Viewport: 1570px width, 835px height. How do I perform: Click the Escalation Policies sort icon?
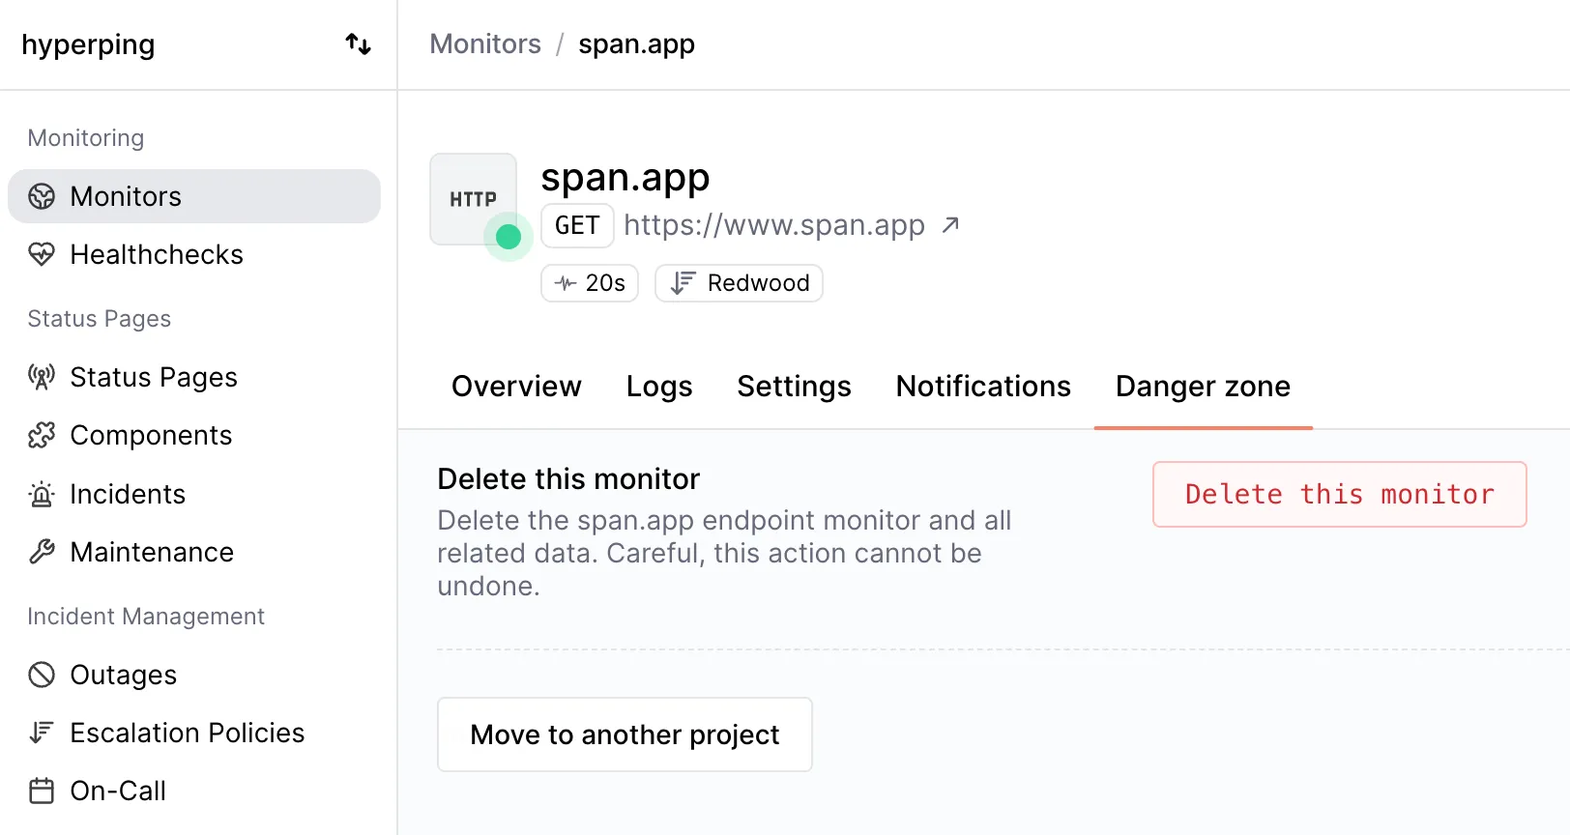click(x=42, y=733)
